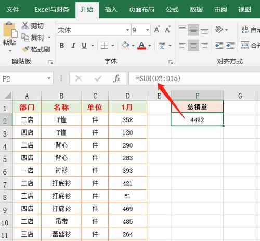Expand the borders dropdown arrow
Screen dimensions: 260x241
tap(113, 46)
